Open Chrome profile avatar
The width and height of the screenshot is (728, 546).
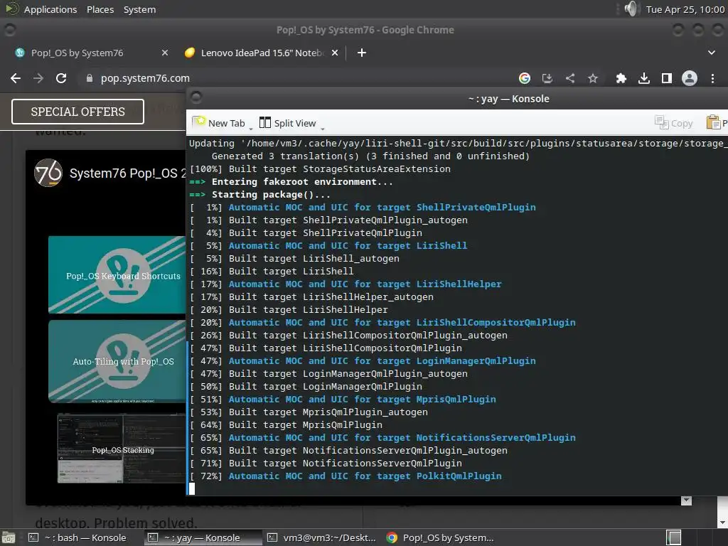pyautogui.click(x=690, y=78)
